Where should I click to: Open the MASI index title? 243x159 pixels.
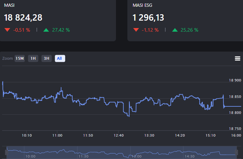click(x=9, y=6)
